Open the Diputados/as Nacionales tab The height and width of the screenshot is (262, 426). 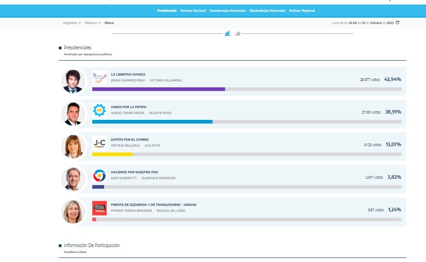click(x=267, y=10)
